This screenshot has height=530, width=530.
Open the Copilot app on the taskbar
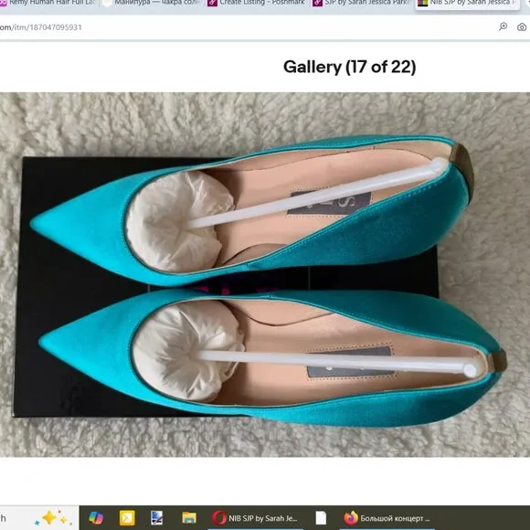(x=96, y=518)
